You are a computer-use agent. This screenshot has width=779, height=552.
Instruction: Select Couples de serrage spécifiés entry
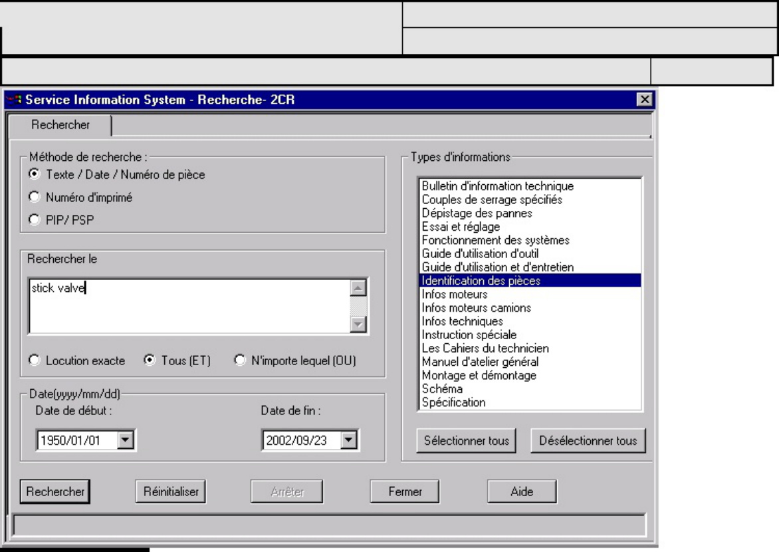click(x=530, y=200)
